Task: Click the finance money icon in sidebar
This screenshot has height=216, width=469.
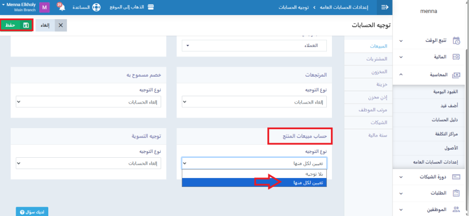Action: 456,57
